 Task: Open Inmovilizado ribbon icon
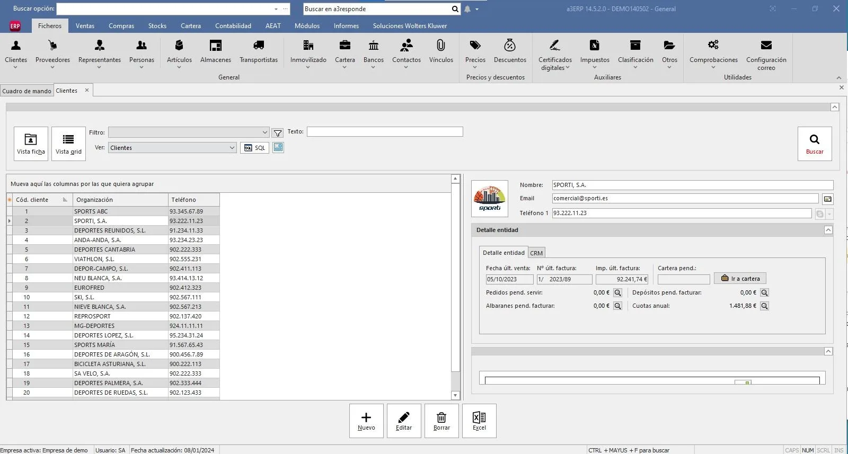pyautogui.click(x=308, y=52)
